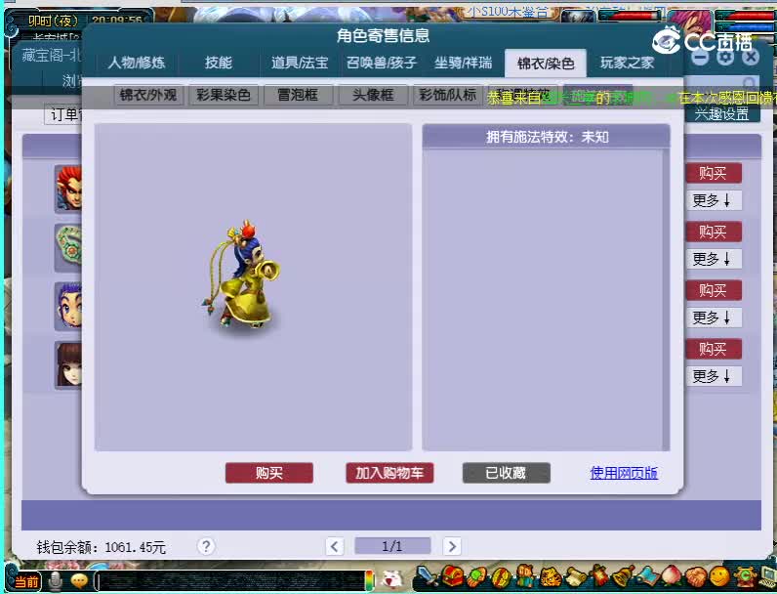Click the green leaf icon in bottom toolbar
The image size is (777, 594).
476,577
